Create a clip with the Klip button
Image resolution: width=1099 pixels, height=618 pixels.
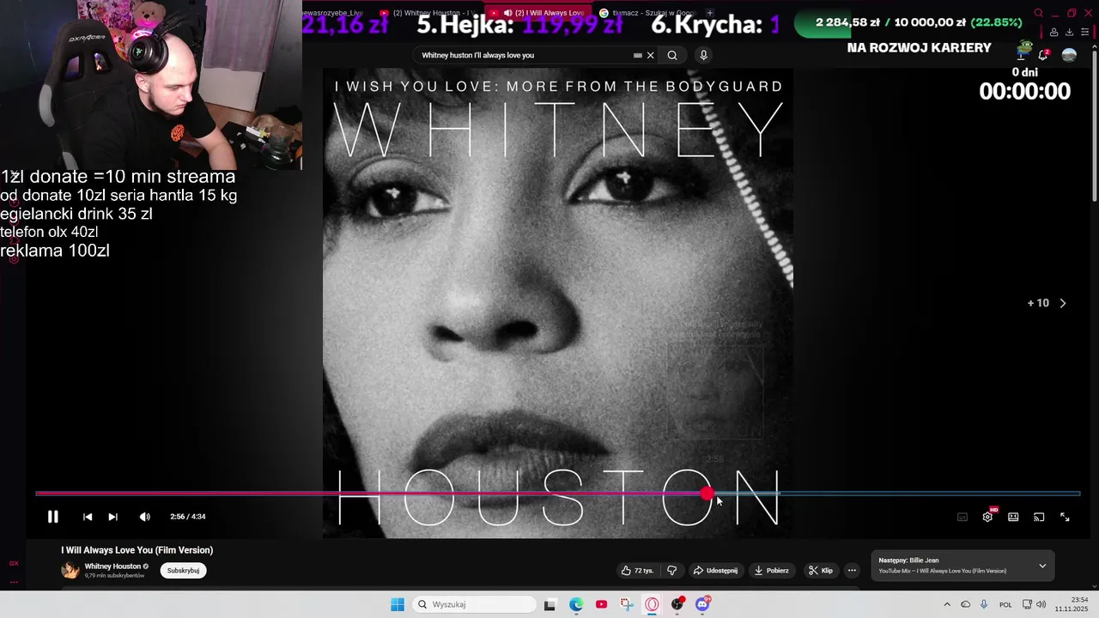[821, 570]
